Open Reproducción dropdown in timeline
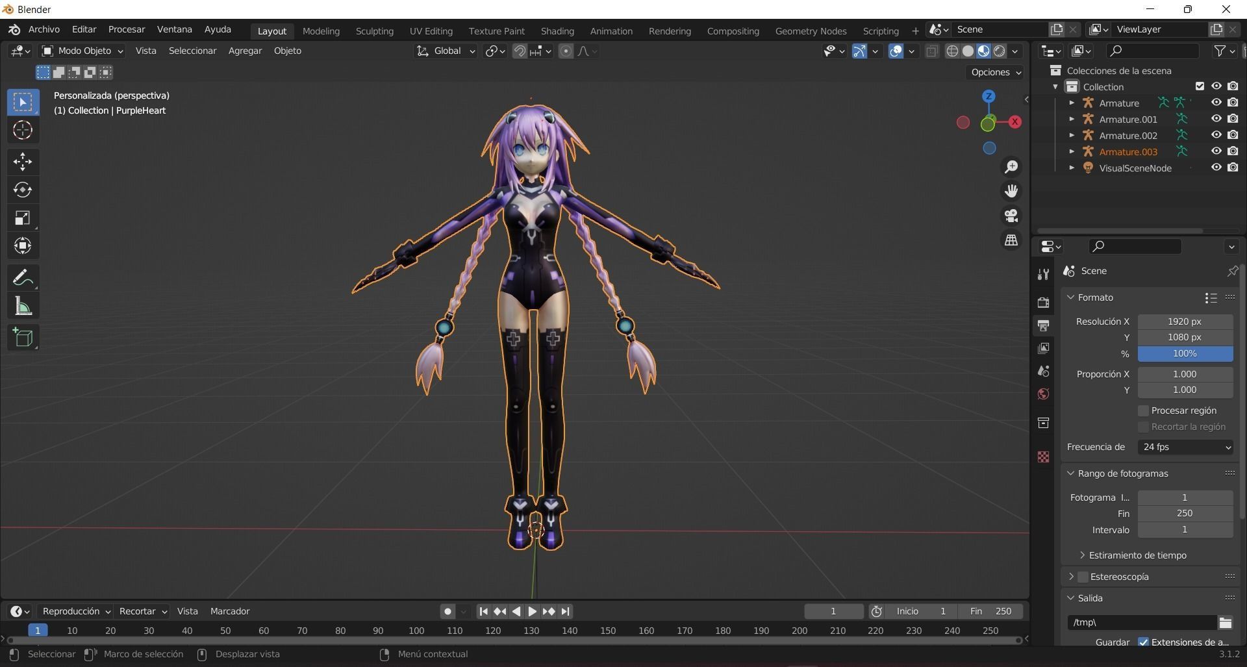Image resolution: width=1247 pixels, height=667 pixels. (x=76, y=611)
